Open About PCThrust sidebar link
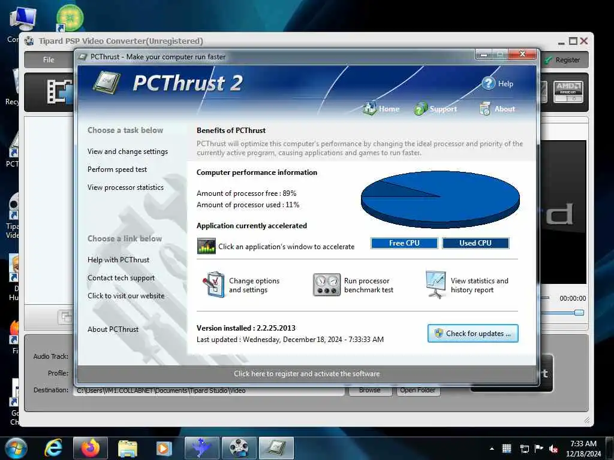Screen dimensions: 614x460 (x=113, y=329)
